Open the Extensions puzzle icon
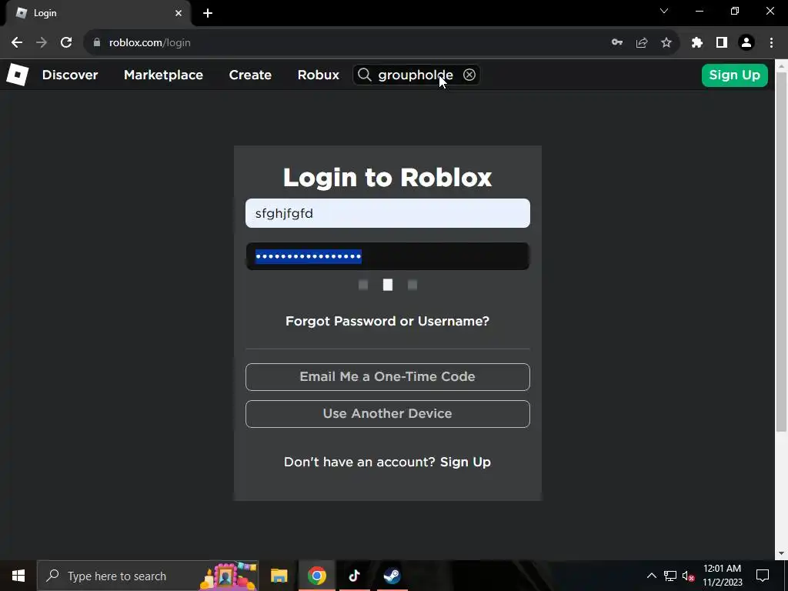The width and height of the screenshot is (788, 591). pos(697,43)
